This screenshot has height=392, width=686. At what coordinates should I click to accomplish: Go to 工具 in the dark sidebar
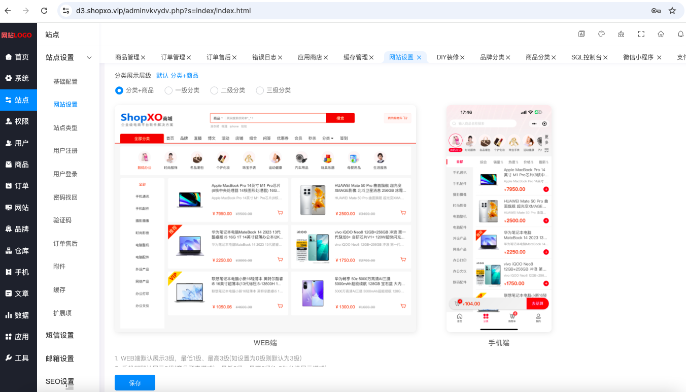[x=18, y=358]
